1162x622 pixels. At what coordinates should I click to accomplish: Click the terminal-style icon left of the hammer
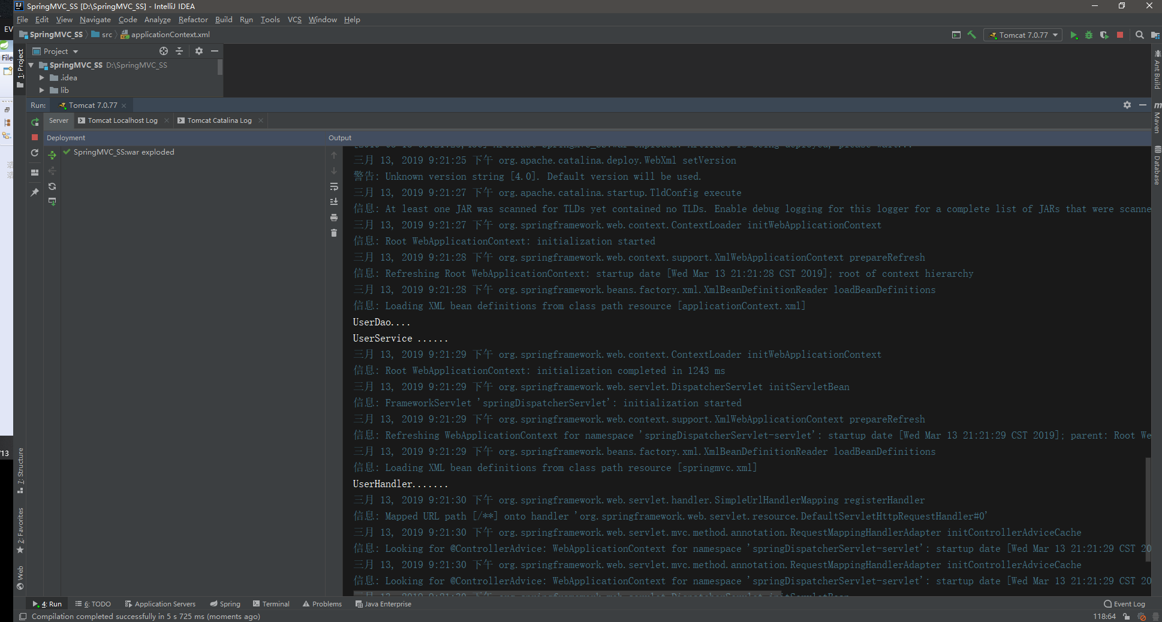(x=956, y=35)
